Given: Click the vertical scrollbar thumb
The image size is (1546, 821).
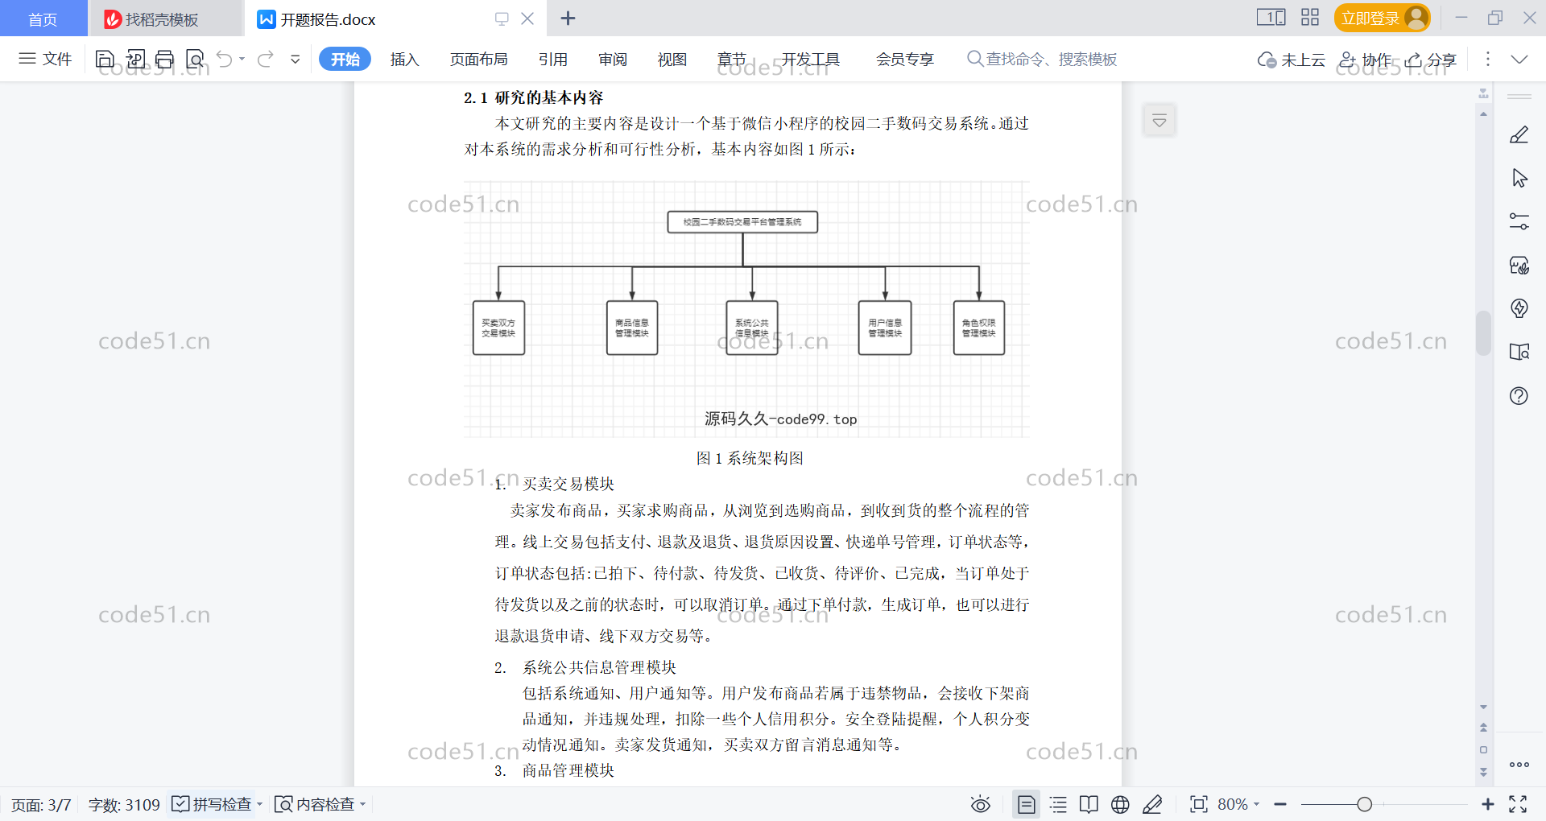Looking at the screenshot, I should click(1483, 332).
